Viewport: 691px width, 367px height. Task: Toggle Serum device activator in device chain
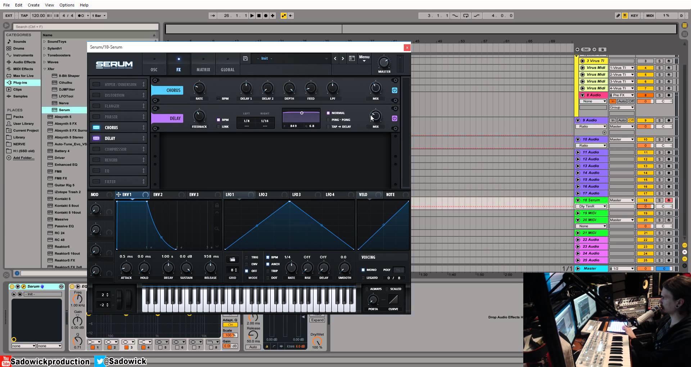(12, 286)
